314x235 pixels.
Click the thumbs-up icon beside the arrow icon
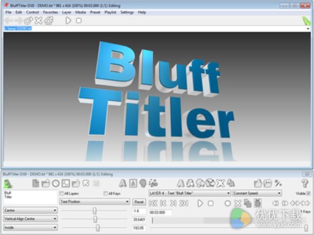76,183
